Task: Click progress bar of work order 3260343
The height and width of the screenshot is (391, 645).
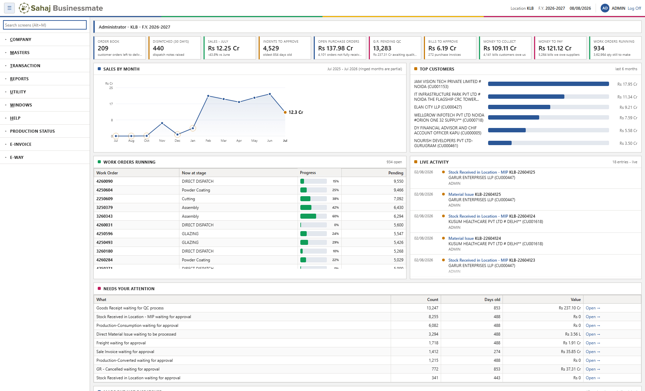Action: pyautogui.click(x=313, y=216)
